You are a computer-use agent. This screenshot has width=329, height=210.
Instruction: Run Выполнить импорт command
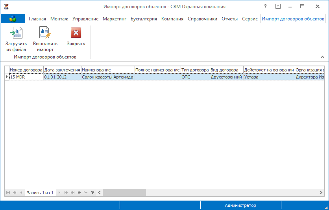pyautogui.click(x=45, y=39)
